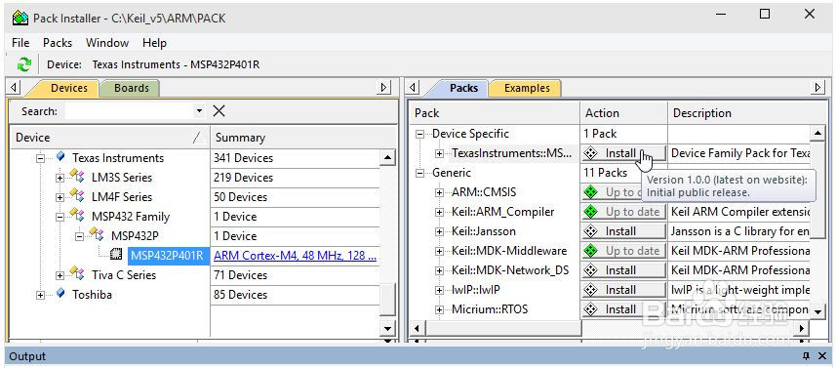The height and width of the screenshot is (368, 836).
Task: Install the lwIP::lwIP pack
Action: [623, 290]
